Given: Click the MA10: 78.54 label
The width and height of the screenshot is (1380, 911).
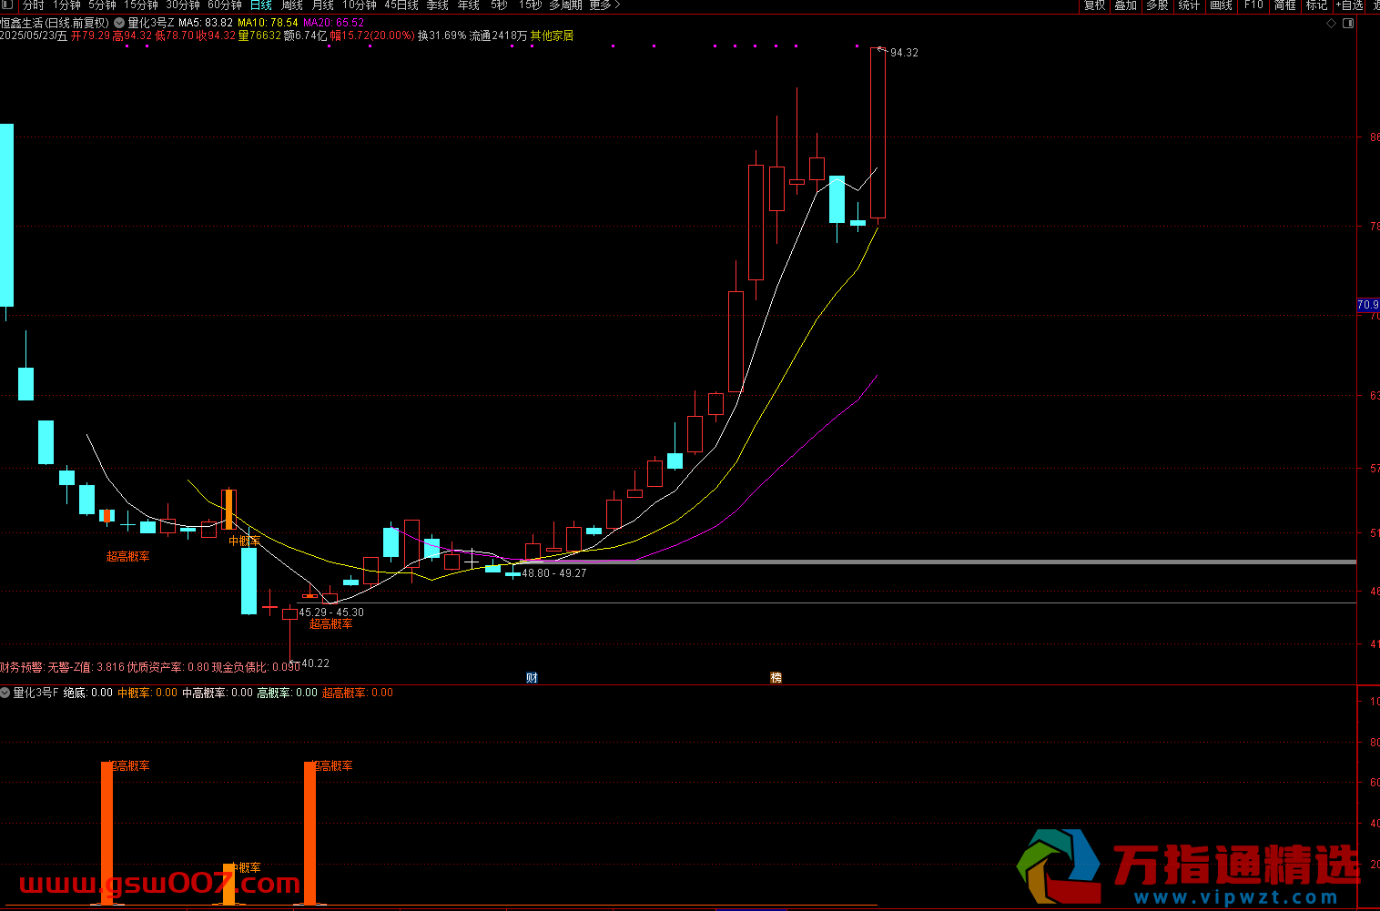Looking at the screenshot, I should (268, 23).
